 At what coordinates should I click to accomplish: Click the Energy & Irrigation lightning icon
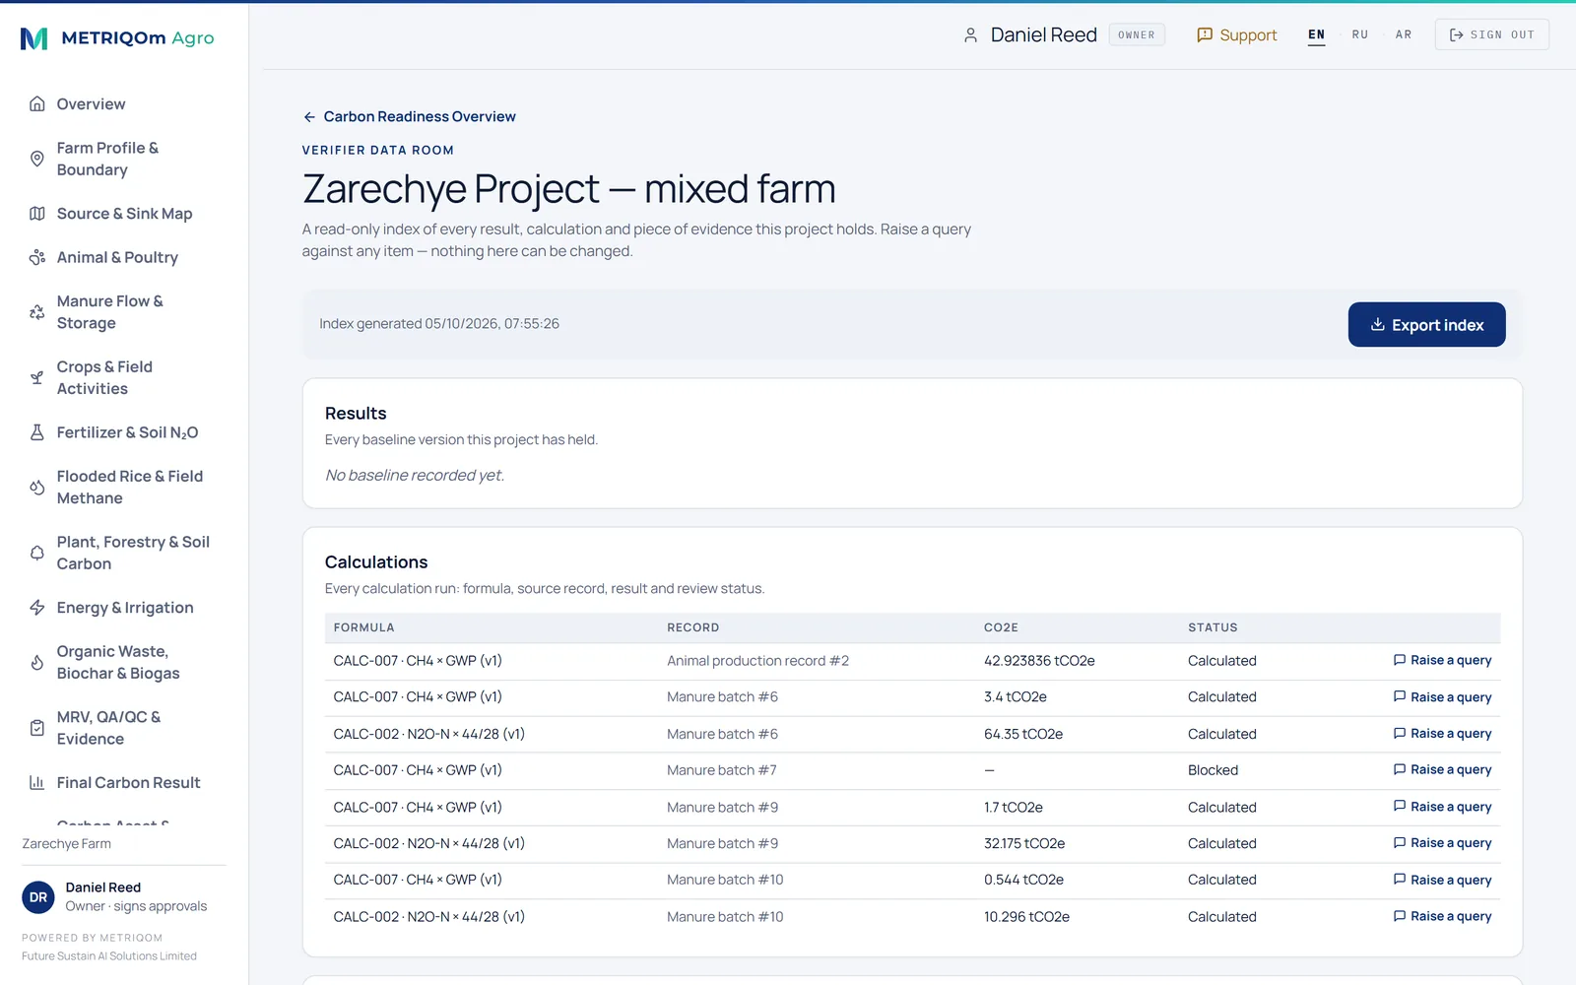click(37, 608)
